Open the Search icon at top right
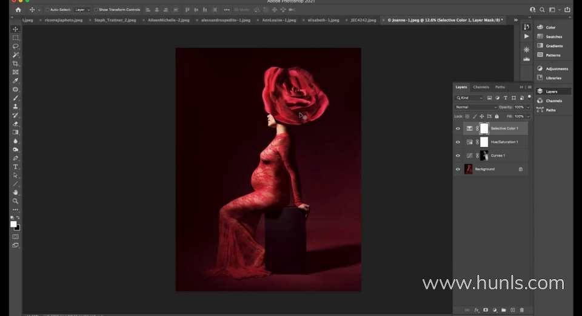 tap(542, 10)
